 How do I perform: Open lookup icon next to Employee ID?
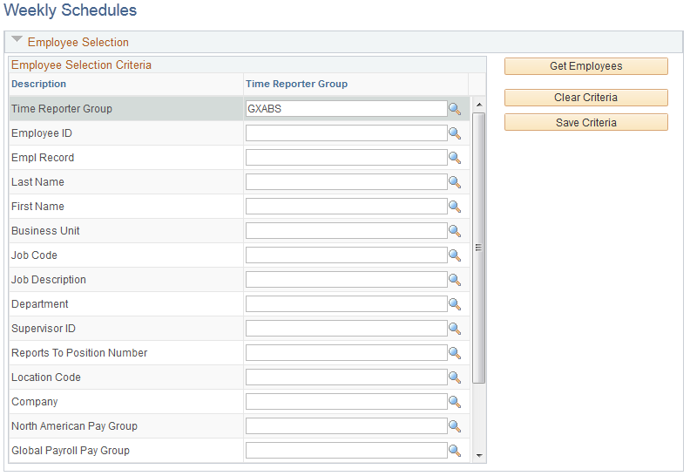click(455, 133)
